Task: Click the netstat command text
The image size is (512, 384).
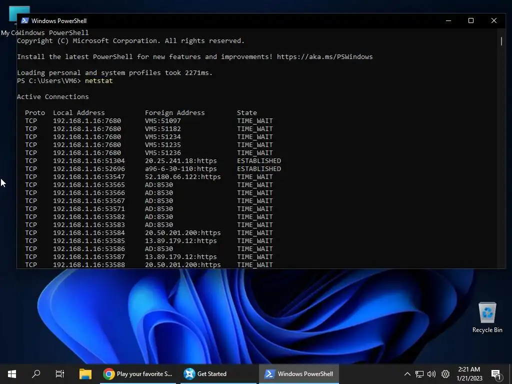Action: pos(99,80)
